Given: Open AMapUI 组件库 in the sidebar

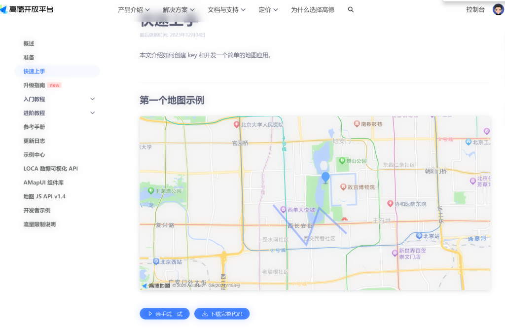Looking at the screenshot, I should click(43, 183).
